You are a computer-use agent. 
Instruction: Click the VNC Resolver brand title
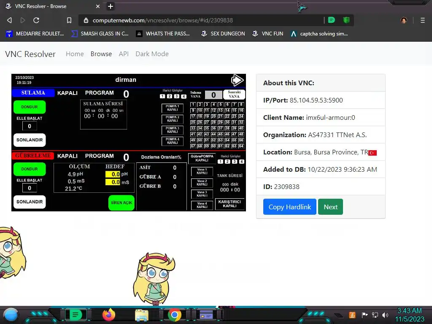(x=30, y=54)
